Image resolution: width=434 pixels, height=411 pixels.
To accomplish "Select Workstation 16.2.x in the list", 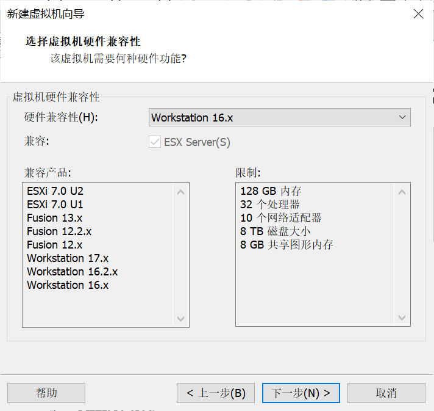I will coord(73,272).
